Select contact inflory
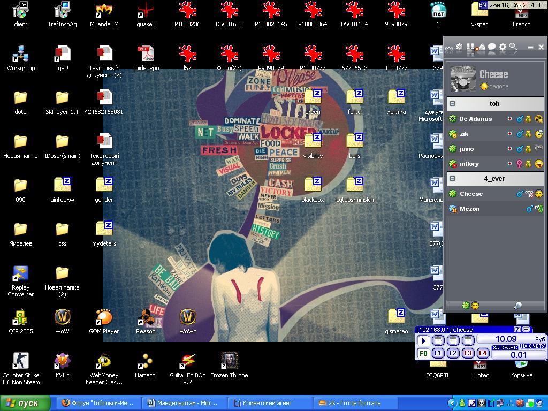548x411 pixels. pos(496,164)
